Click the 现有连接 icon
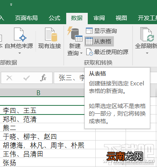Viewport: 157px width, 167px height. 51,34
